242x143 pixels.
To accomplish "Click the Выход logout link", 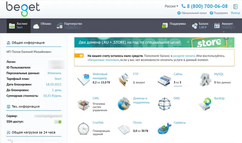I will coord(235,13).
